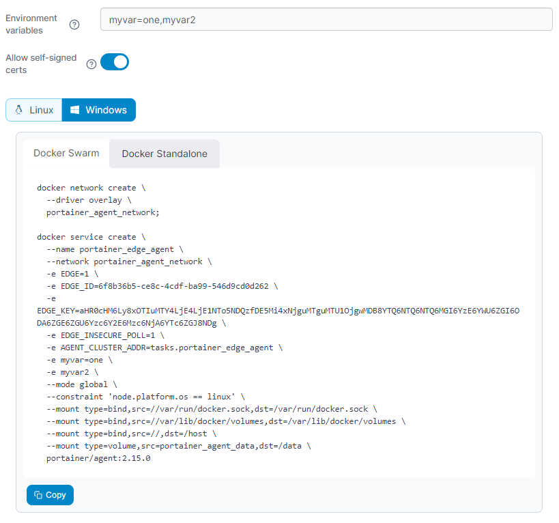Click the '--mode global' line
This screenshot has height=523, width=559.
point(82,384)
